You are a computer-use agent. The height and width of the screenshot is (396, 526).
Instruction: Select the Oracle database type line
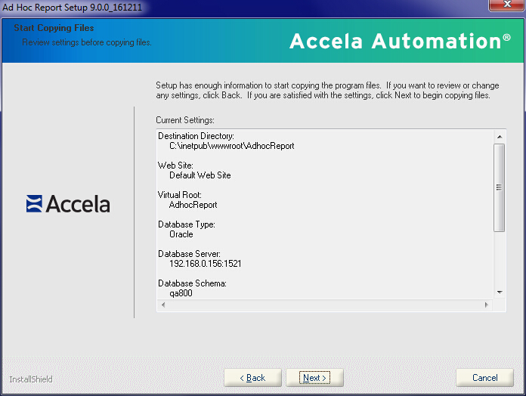pyautogui.click(x=181, y=234)
